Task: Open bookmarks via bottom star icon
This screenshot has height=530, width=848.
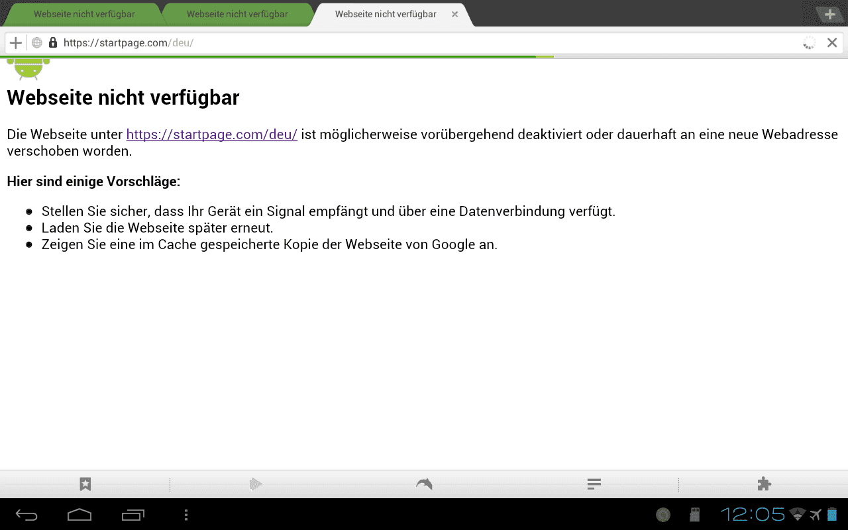Action: point(85,484)
